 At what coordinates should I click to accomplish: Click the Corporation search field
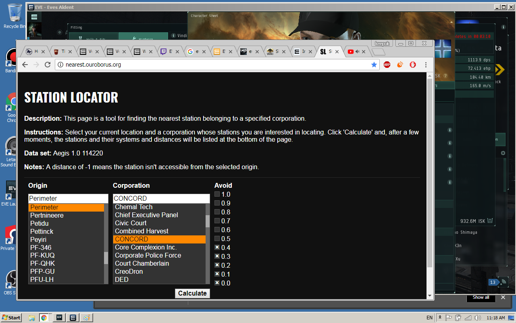(x=161, y=198)
